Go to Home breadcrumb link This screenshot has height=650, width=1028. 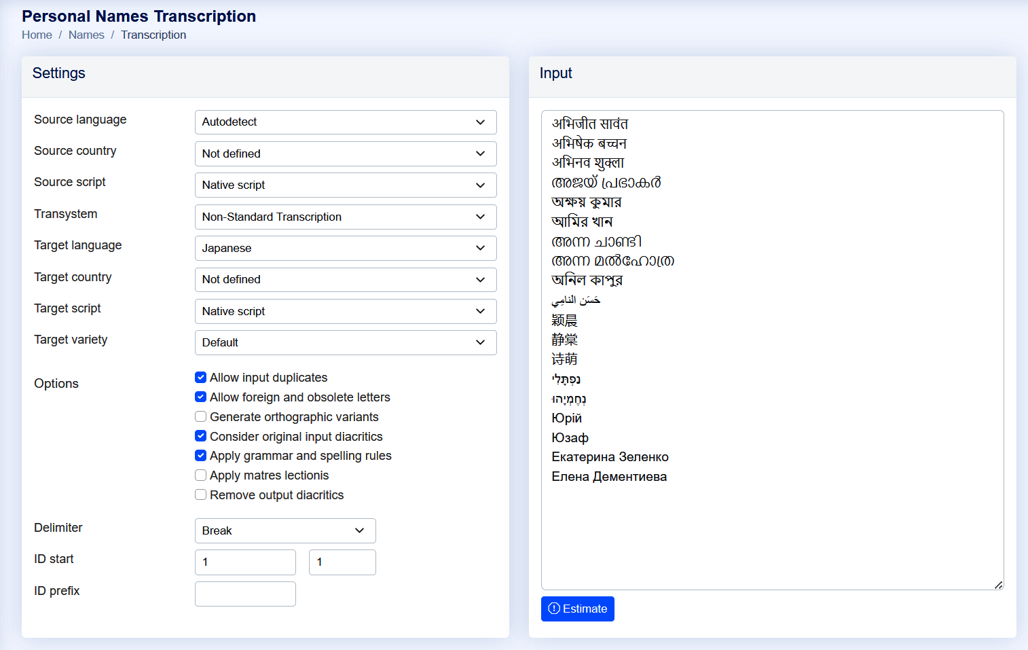37,35
